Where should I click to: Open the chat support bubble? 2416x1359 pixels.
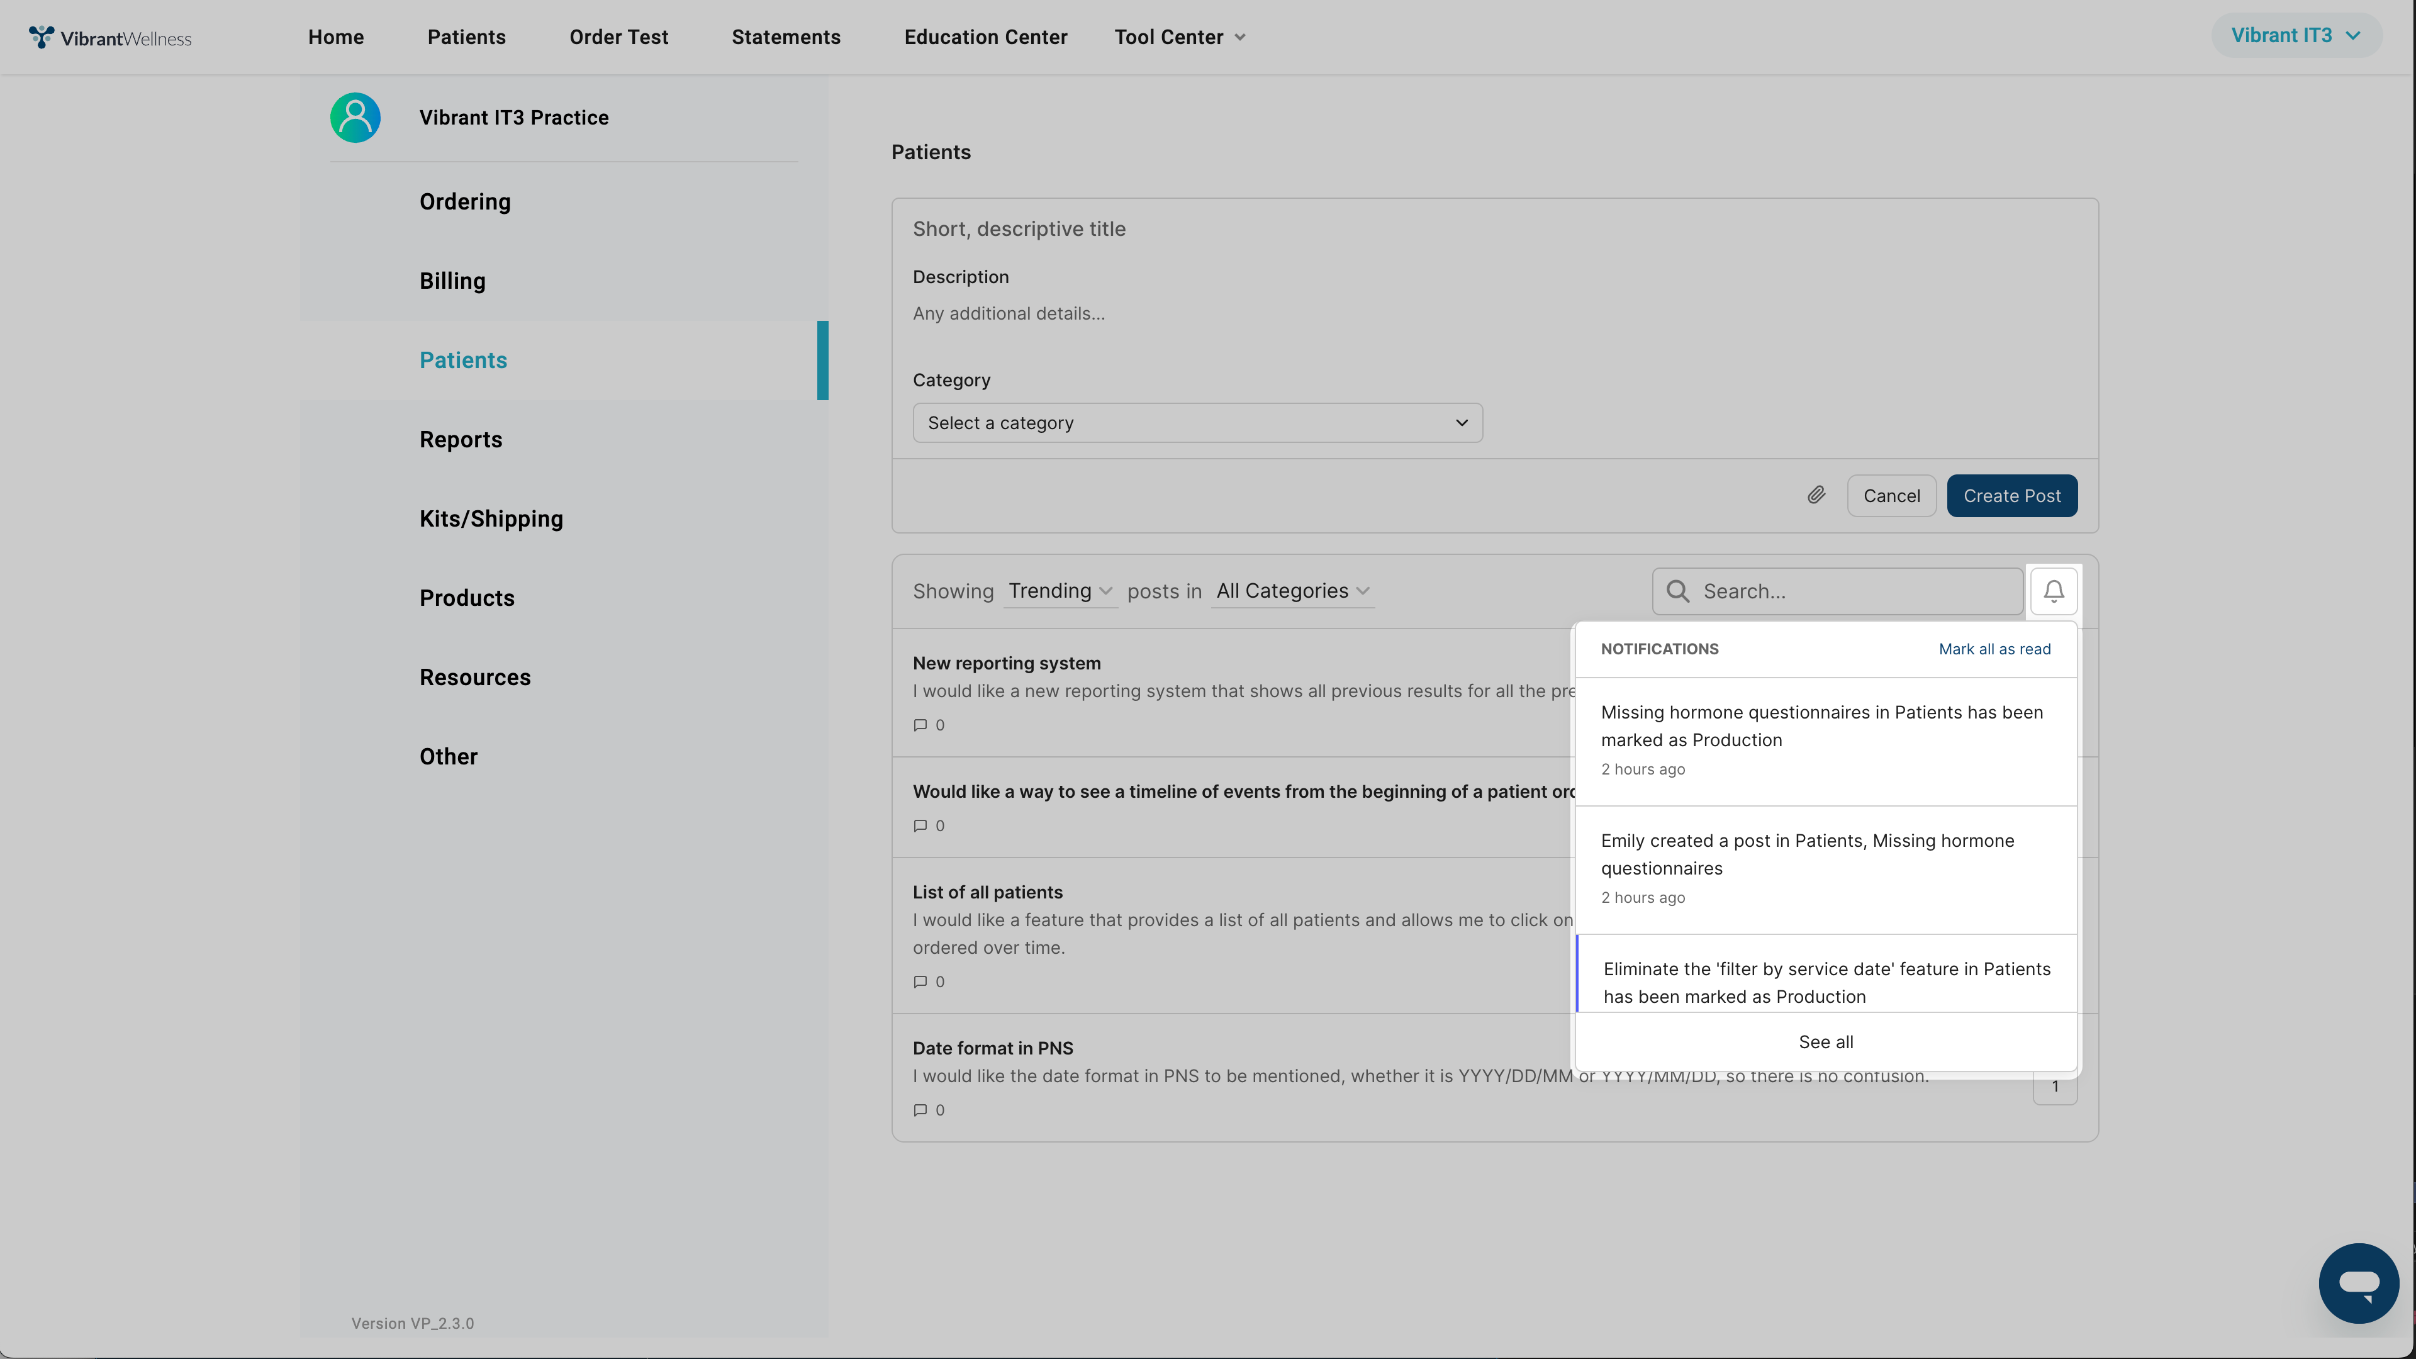pos(2358,1282)
